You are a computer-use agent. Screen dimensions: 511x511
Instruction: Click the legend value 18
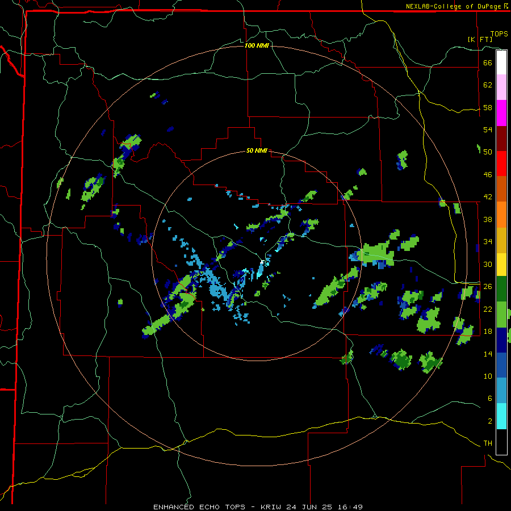(x=488, y=332)
